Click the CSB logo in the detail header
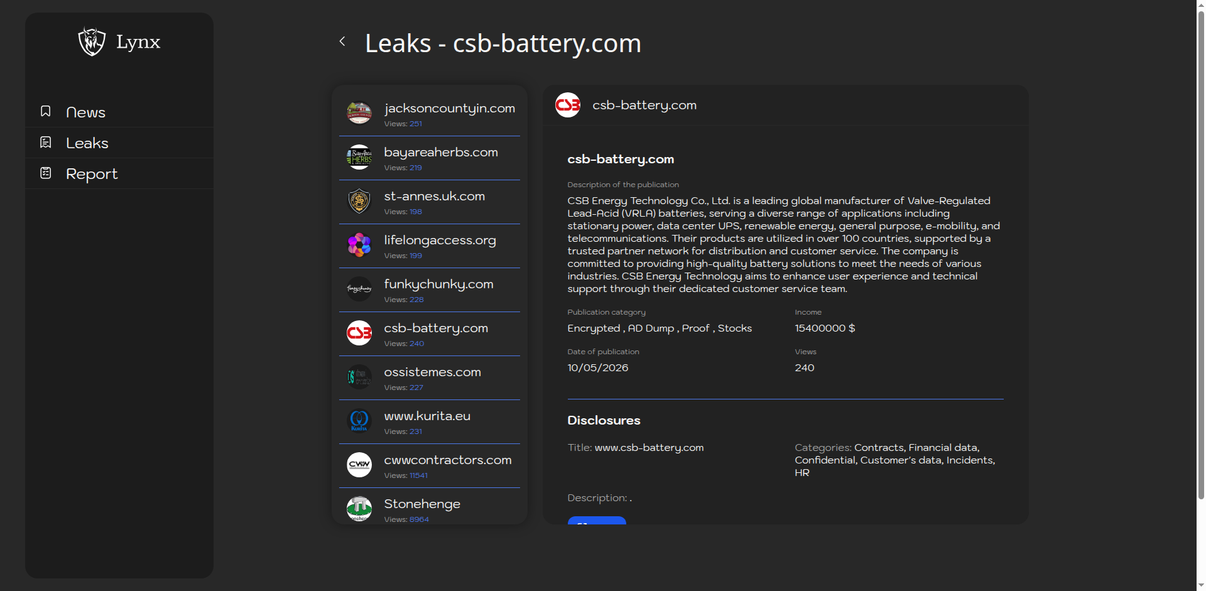 pyautogui.click(x=568, y=105)
